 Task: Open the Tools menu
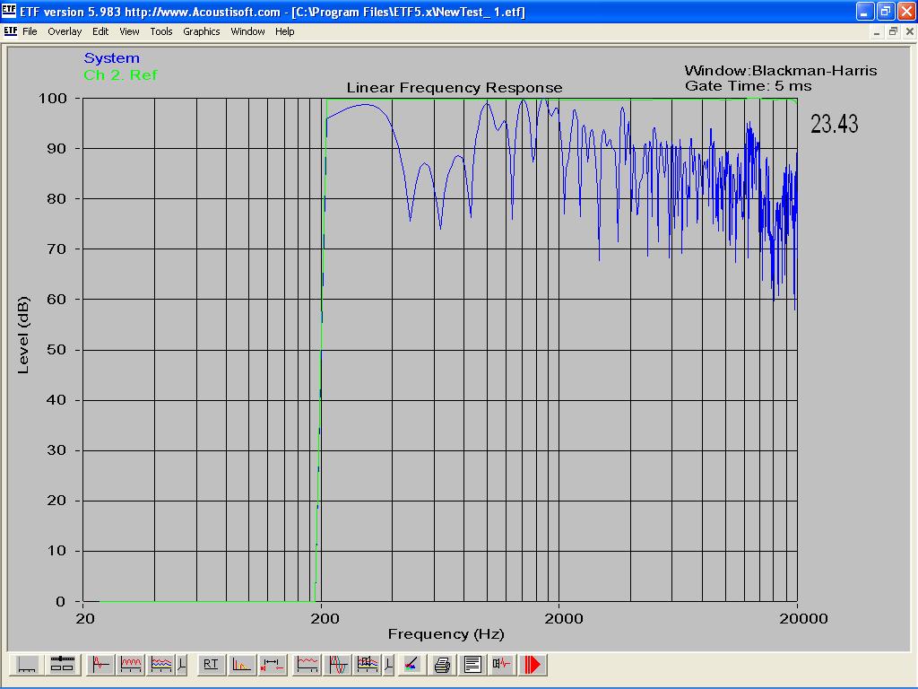tap(161, 31)
